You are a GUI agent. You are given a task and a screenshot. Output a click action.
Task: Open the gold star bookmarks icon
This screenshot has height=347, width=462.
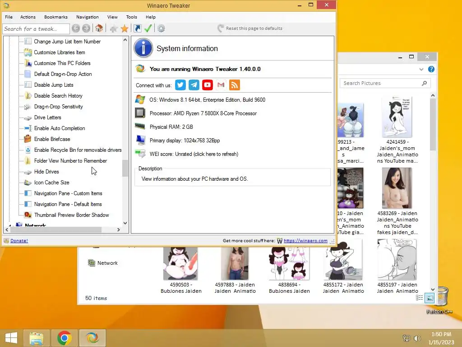tap(125, 28)
